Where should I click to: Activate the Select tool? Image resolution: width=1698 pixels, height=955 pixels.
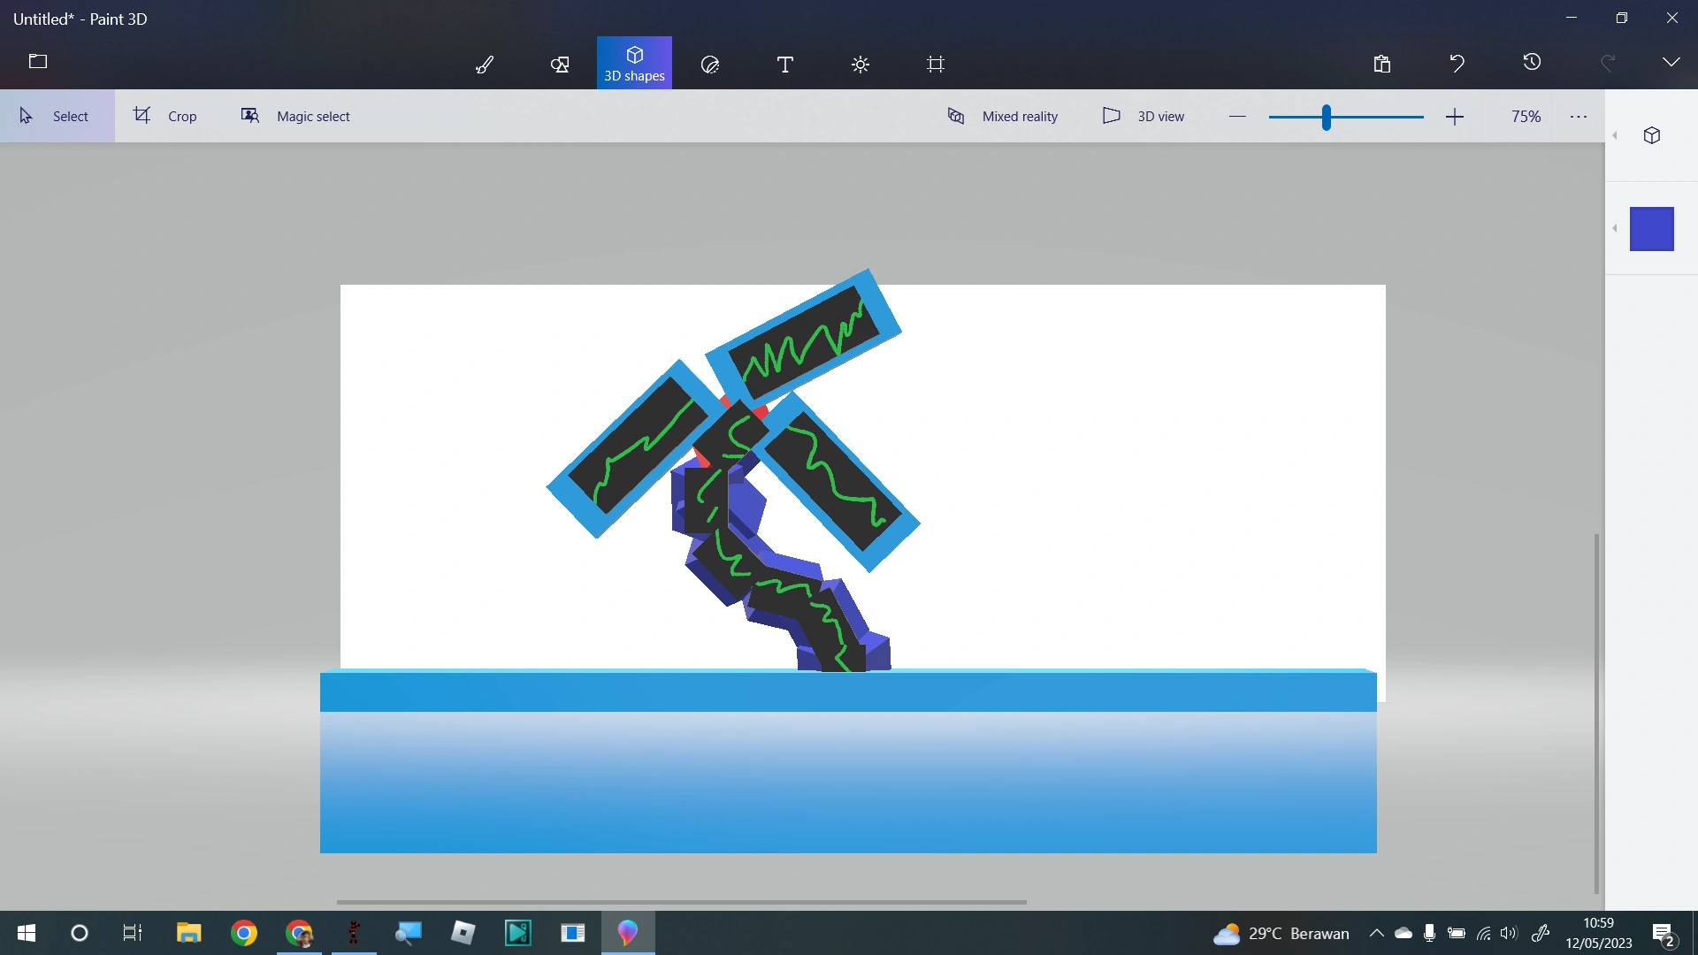pos(55,116)
